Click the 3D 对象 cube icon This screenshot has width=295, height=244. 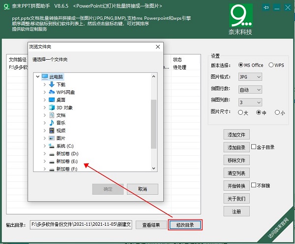[x=52, y=107]
